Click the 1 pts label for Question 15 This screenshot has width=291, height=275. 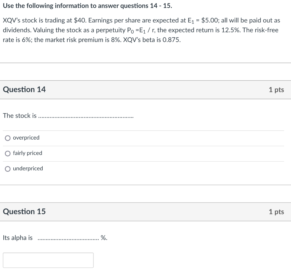pos(276,212)
